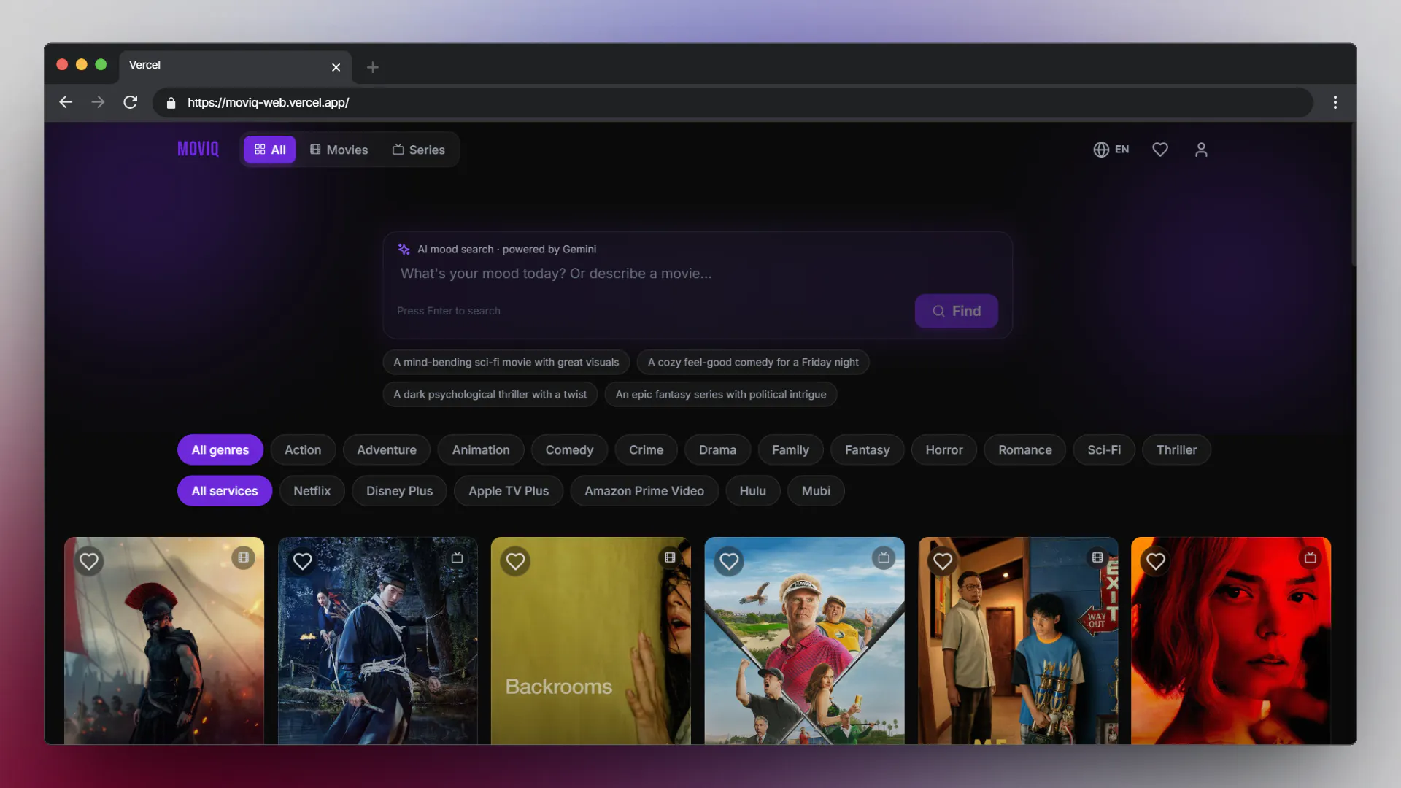Screen dimensions: 1401x788
Task: Filter by Hulu service
Action: tap(752, 490)
